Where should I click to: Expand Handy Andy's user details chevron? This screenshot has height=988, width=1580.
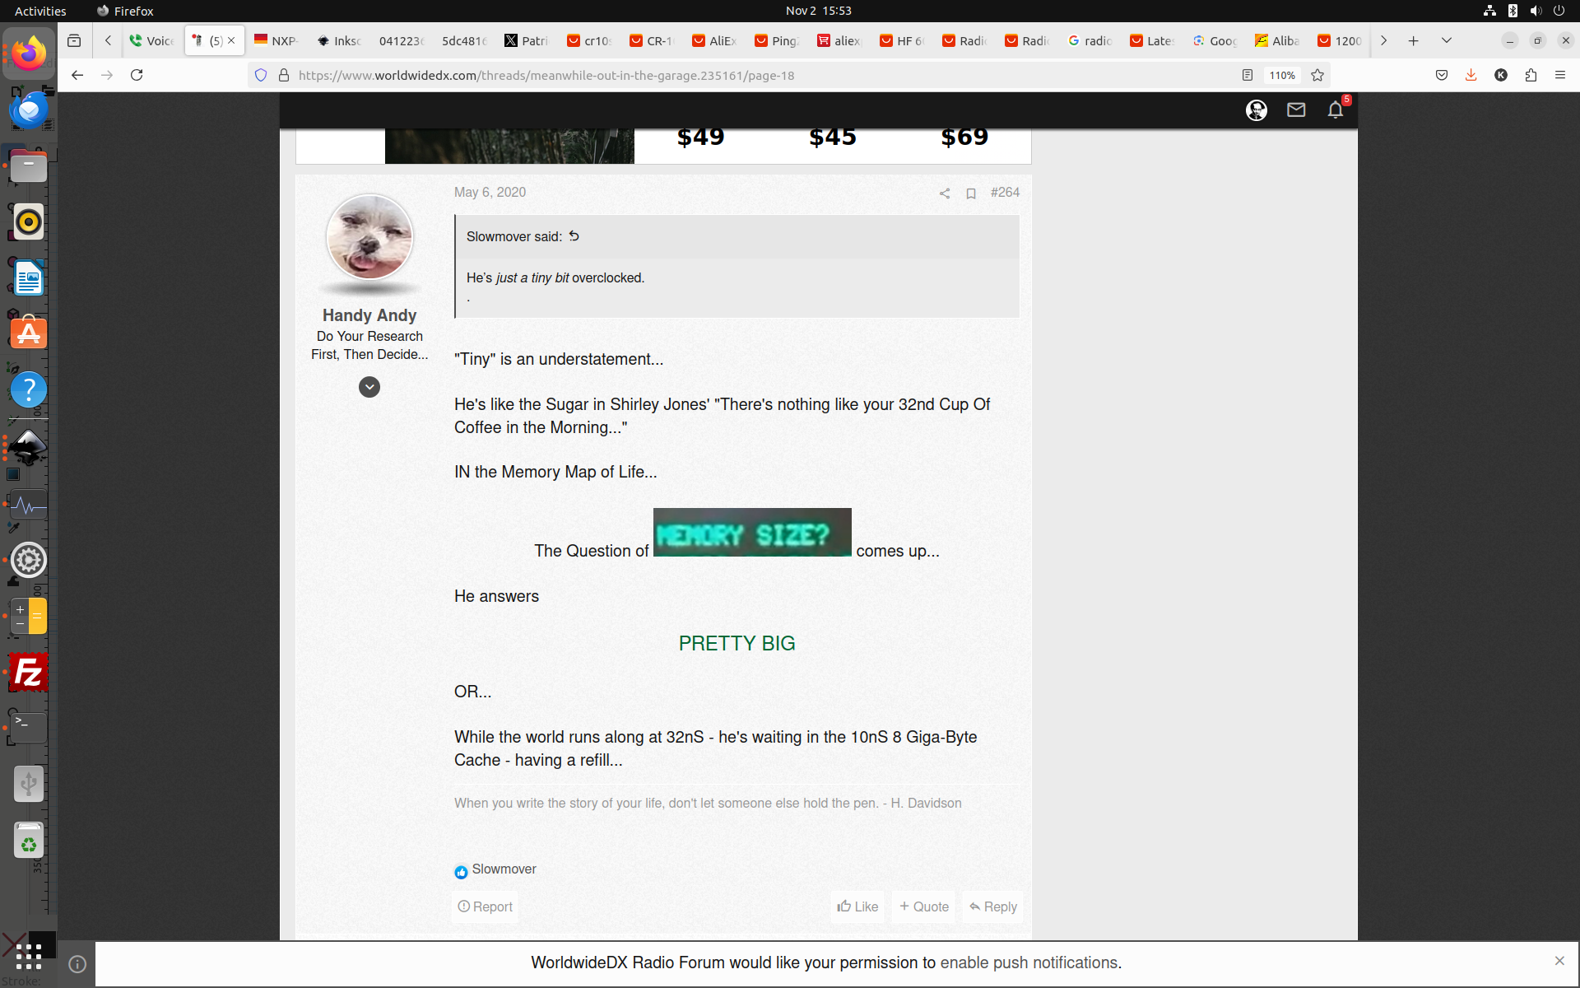coord(369,387)
